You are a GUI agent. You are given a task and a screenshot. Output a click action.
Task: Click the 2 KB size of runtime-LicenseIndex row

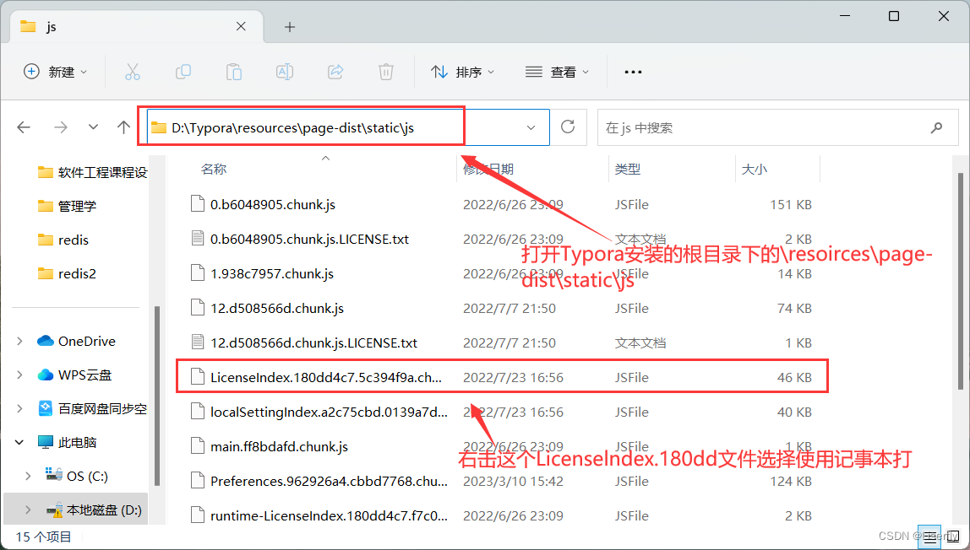click(798, 515)
